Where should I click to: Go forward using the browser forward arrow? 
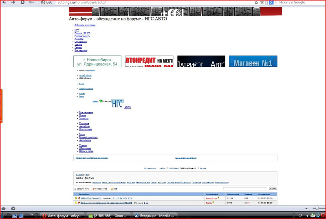[x=13, y=2]
